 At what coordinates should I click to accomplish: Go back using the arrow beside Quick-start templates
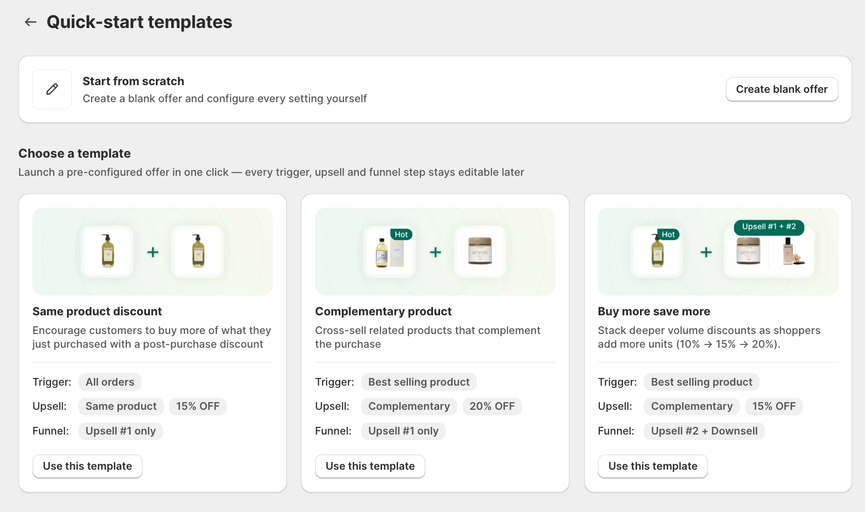31,22
